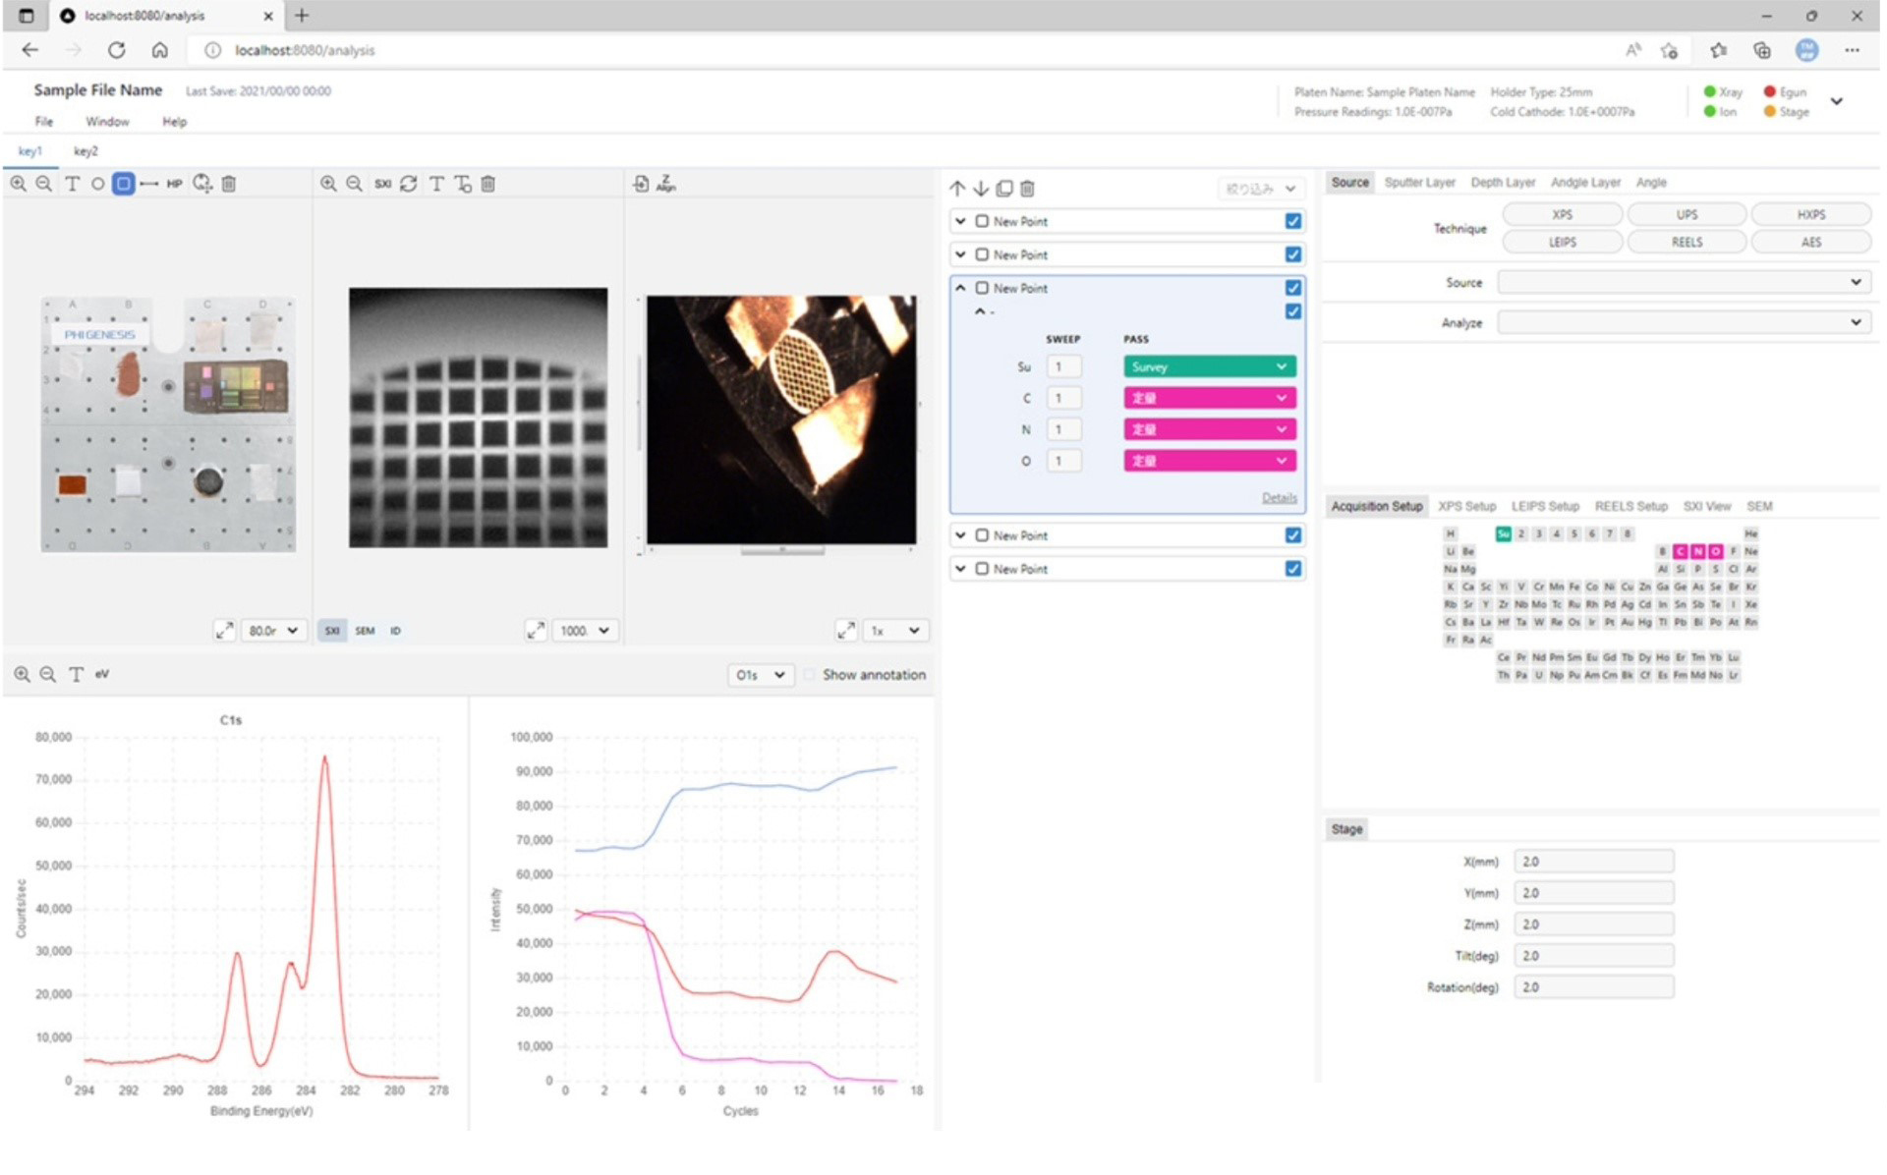
Task: Uncheck the blue checkbox on the '-' sub-row
Action: (1293, 311)
